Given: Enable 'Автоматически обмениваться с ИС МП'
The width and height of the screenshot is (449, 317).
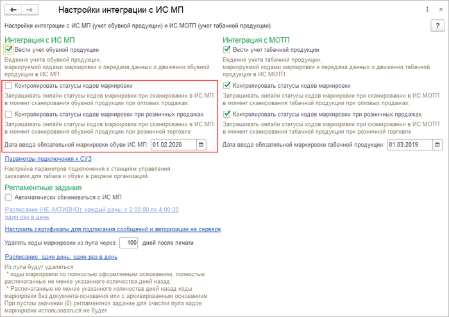Looking at the screenshot, I should (x=8, y=197).
